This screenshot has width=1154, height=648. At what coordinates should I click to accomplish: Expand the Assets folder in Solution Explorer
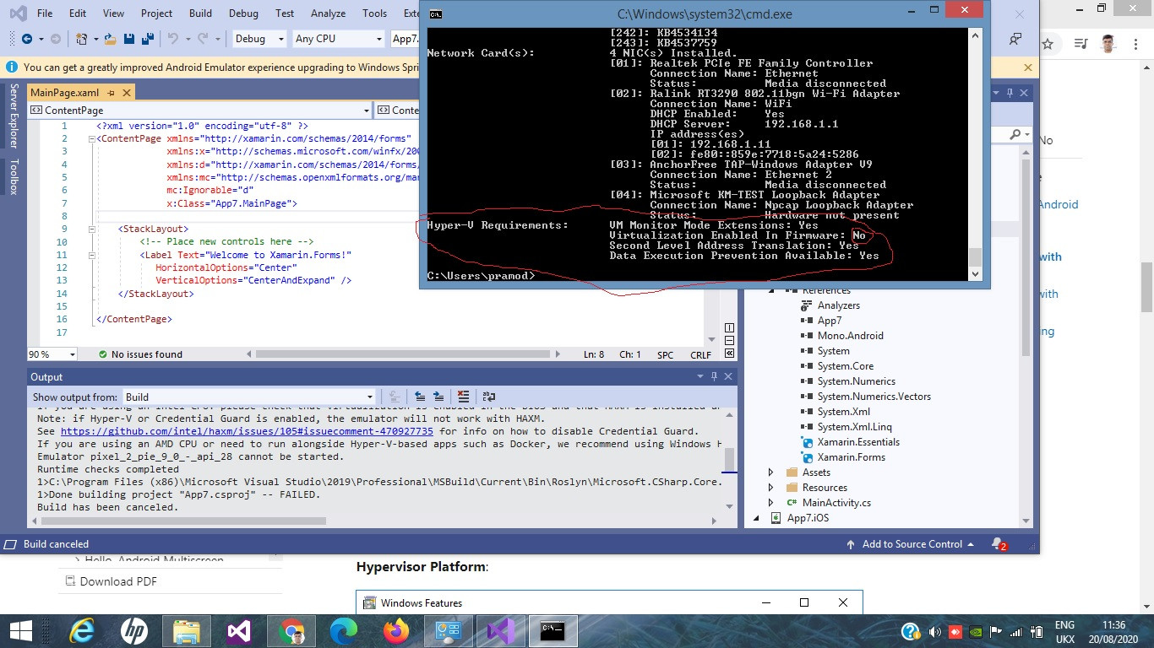pyautogui.click(x=770, y=472)
